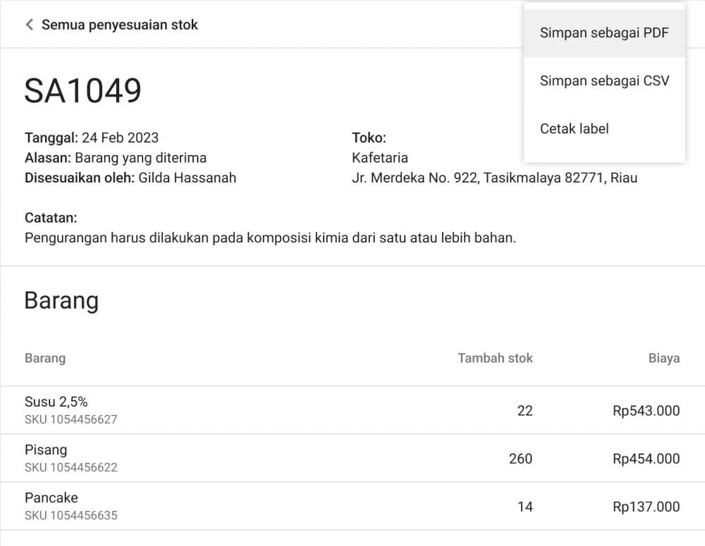The image size is (705, 546).
Task: Go back to Semua penyesuaian stok
Action: 119,25
